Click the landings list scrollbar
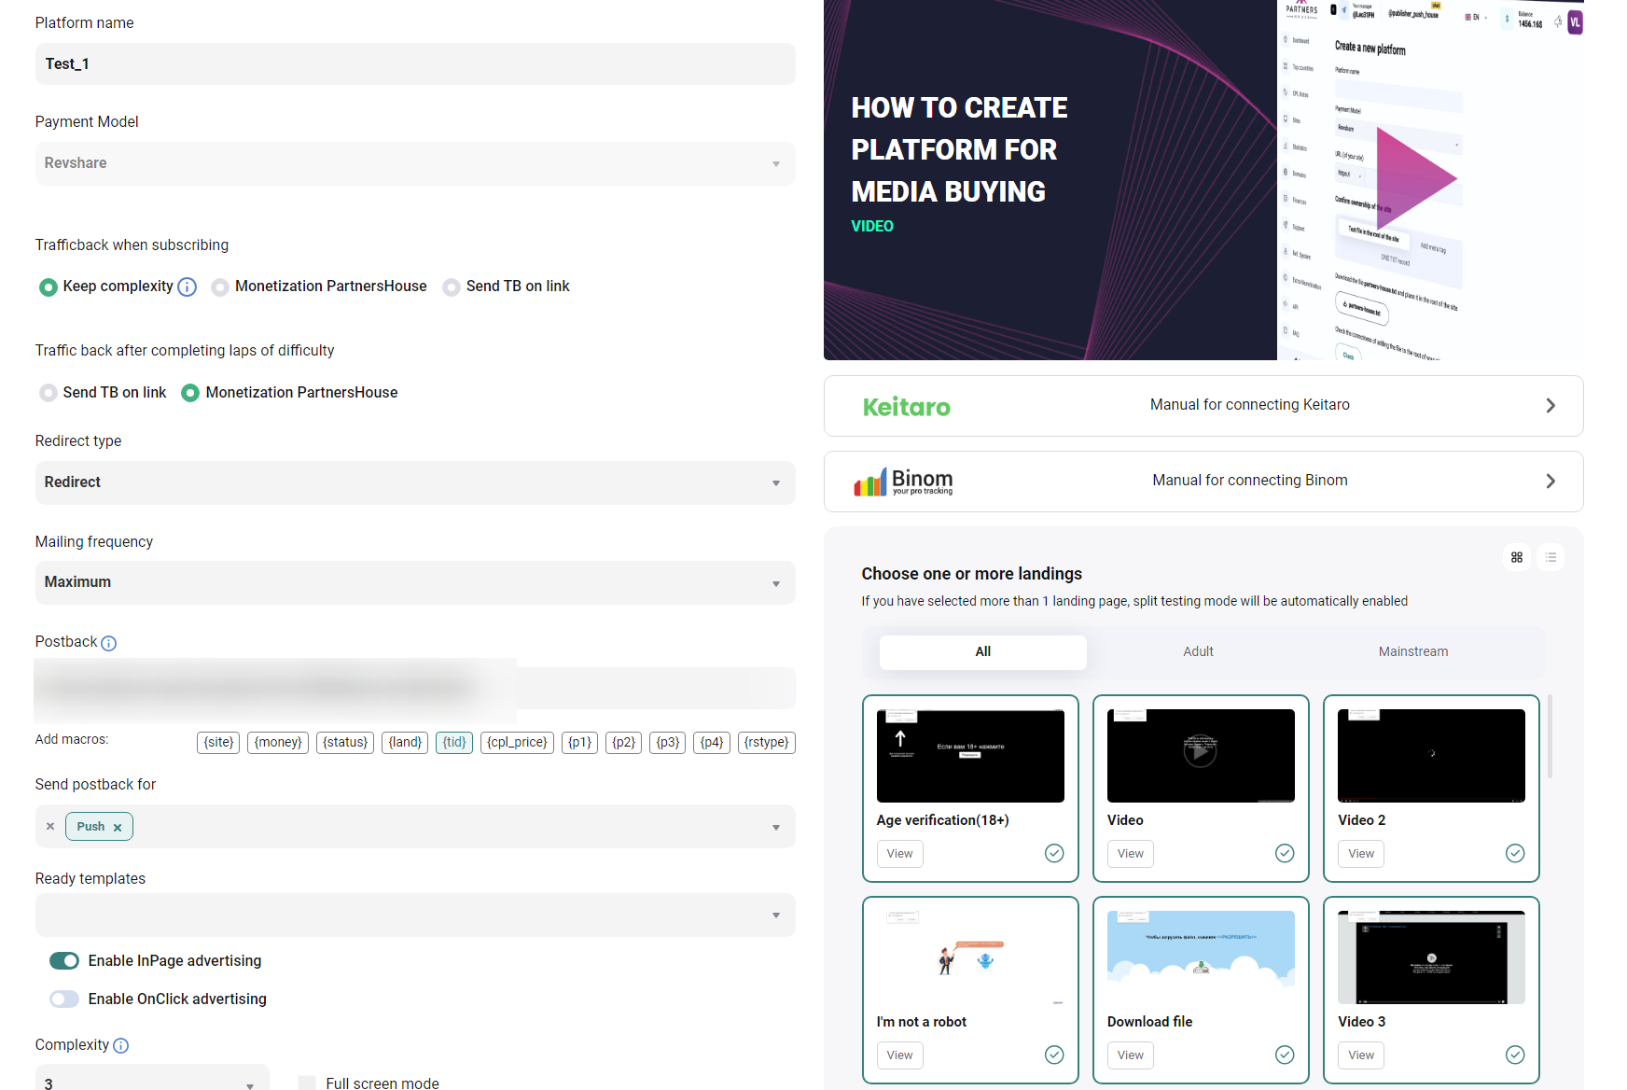Screen dimensions: 1627x1090 pyautogui.click(x=1550, y=736)
